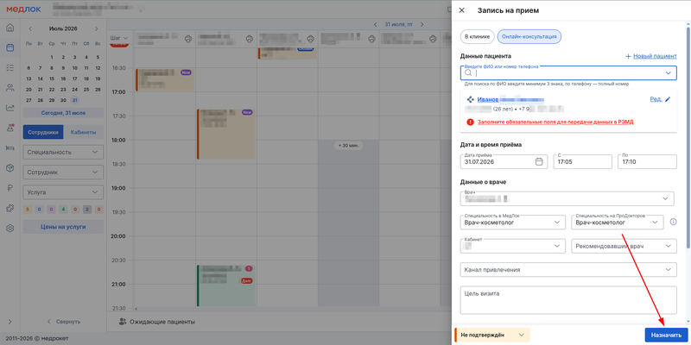691x345 pixels.
Task: Click the Заполните обязательные поля РЭМД link
Action: [x=555, y=122]
